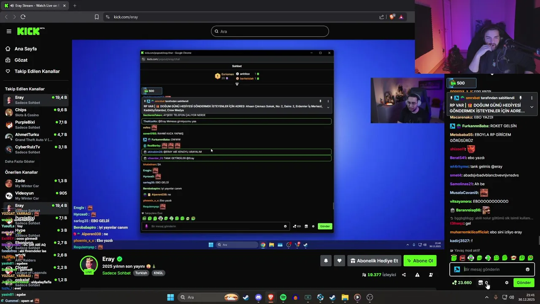Open the Zade recommended channel
Screen dimensions: 540x304
click(x=36, y=183)
